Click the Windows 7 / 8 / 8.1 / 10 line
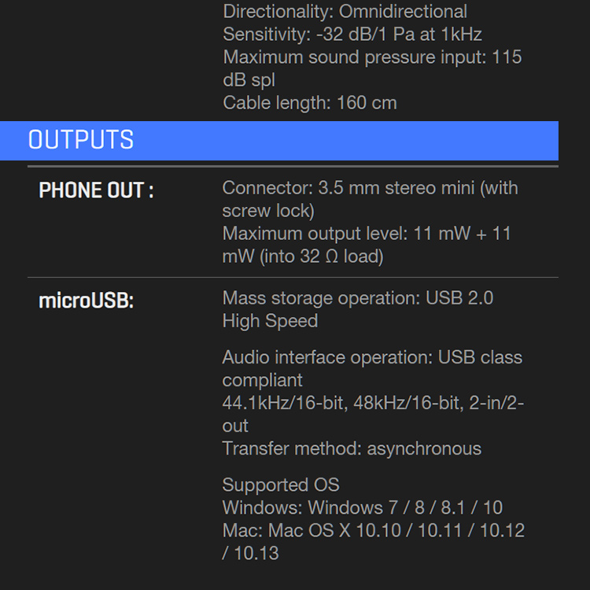Viewport: 590px width, 590px height. point(363,507)
